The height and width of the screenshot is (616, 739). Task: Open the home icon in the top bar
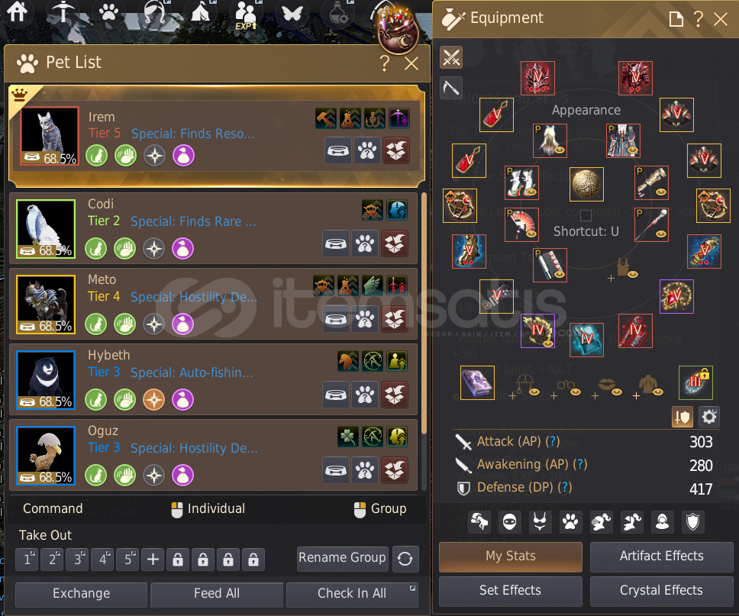[17, 11]
